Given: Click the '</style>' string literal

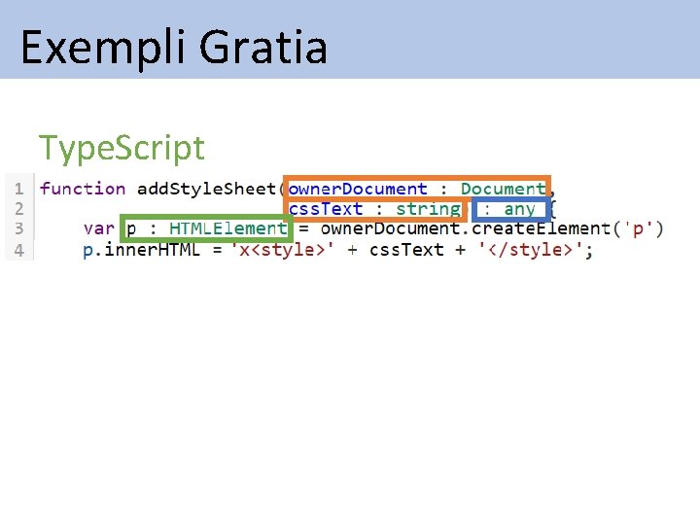Looking at the screenshot, I should [x=531, y=250].
